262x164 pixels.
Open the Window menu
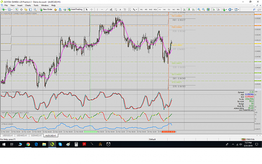coord(45,5)
